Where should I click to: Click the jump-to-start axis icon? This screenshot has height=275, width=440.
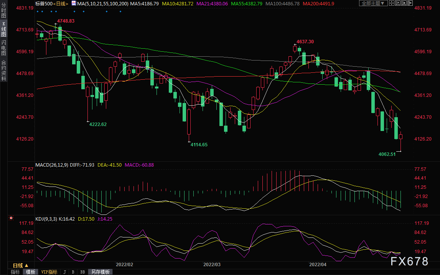pos(398,3)
